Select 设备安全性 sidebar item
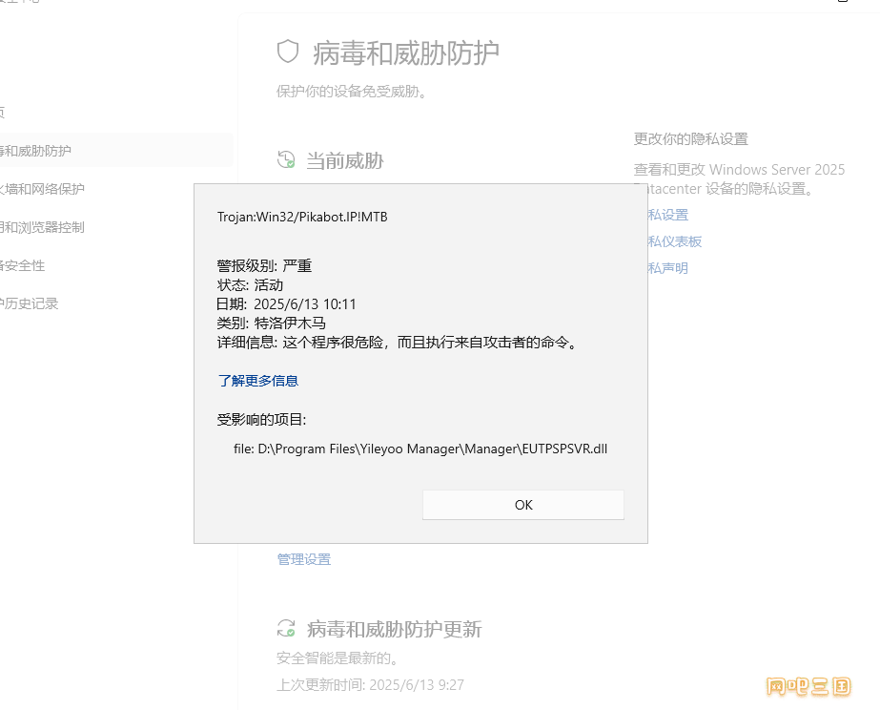This screenshot has width=880, height=710. [x=23, y=265]
